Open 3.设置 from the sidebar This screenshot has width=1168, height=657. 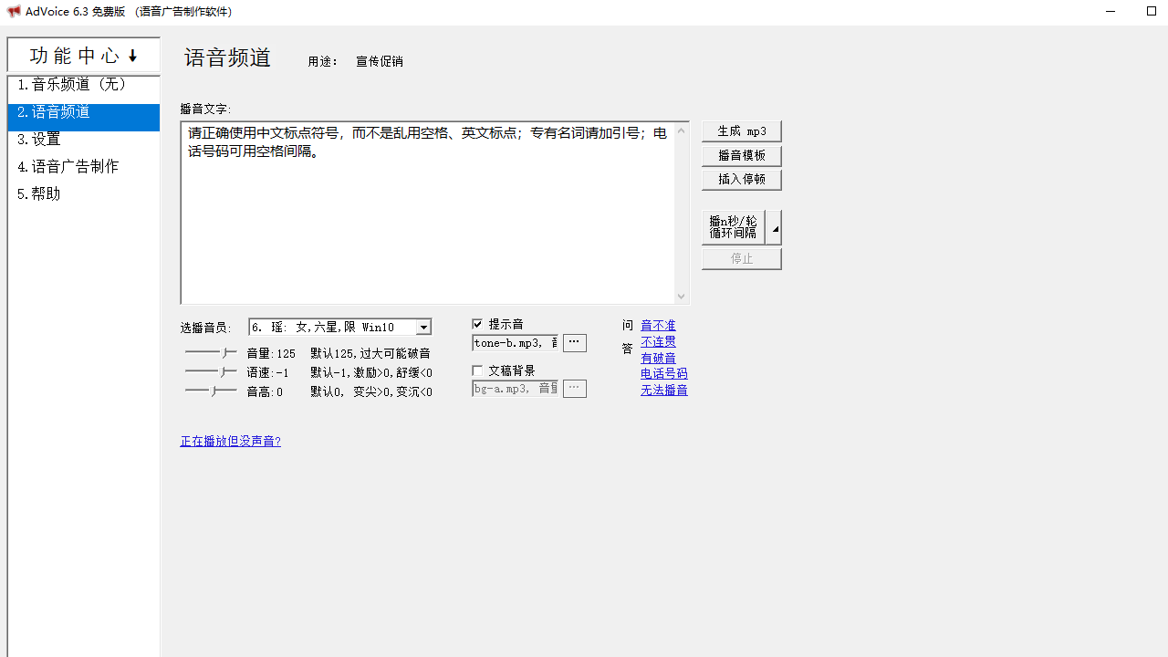coord(84,140)
